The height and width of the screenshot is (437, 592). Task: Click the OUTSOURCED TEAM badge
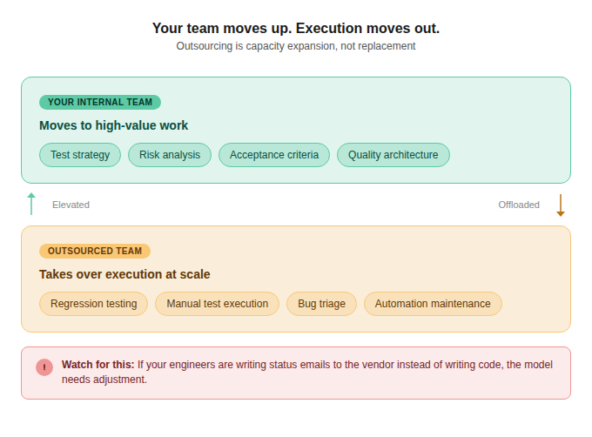coord(95,251)
